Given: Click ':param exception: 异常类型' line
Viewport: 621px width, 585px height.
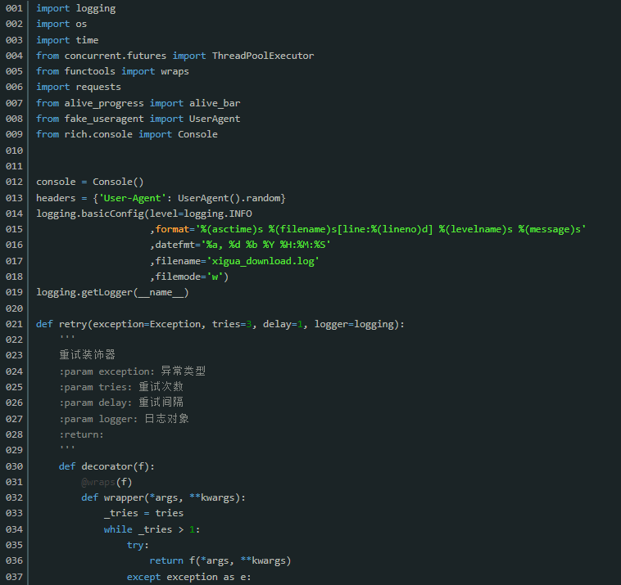Looking at the screenshot, I should coord(132,371).
